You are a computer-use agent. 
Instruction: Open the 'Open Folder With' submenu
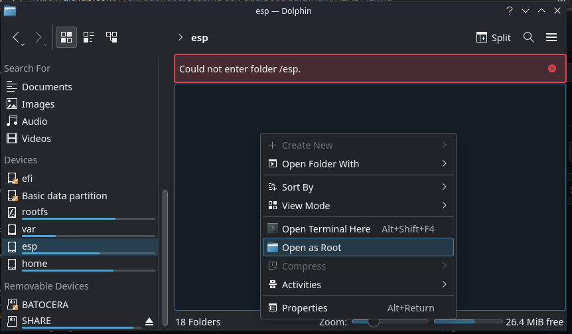[x=358, y=164]
